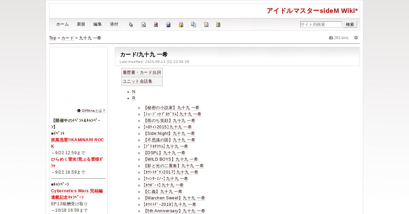The height and width of the screenshot is (214, 409).
Task: Click the ～10/18 16:59まで date text
Action: coord(70,210)
